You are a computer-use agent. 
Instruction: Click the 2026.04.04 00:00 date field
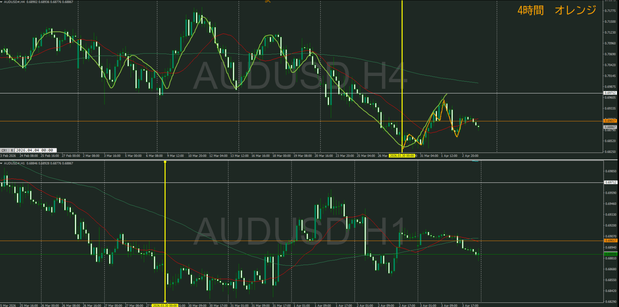pos(34,150)
